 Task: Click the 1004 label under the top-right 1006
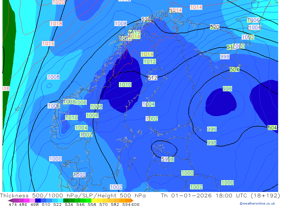pos(255,28)
